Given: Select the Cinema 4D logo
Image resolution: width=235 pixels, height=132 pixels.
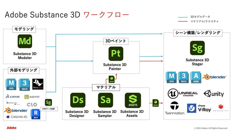Looking at the screenshot, I should [17, 117].
